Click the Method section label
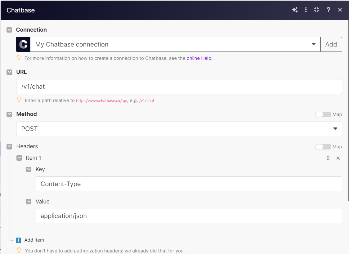 pos(26,114)
